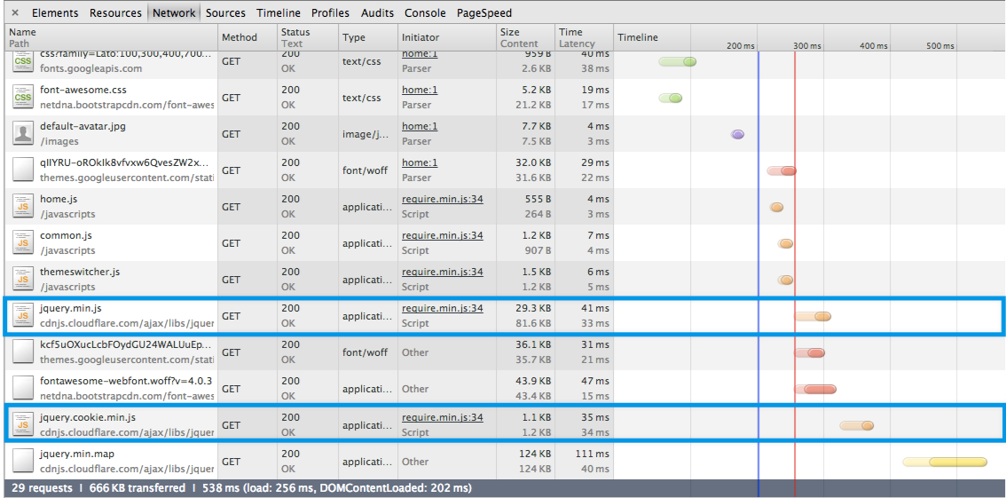The height and width of the screenshot is (498, 1006).
Task: Click the orange timeline bar for home.js
Action: 777,208
